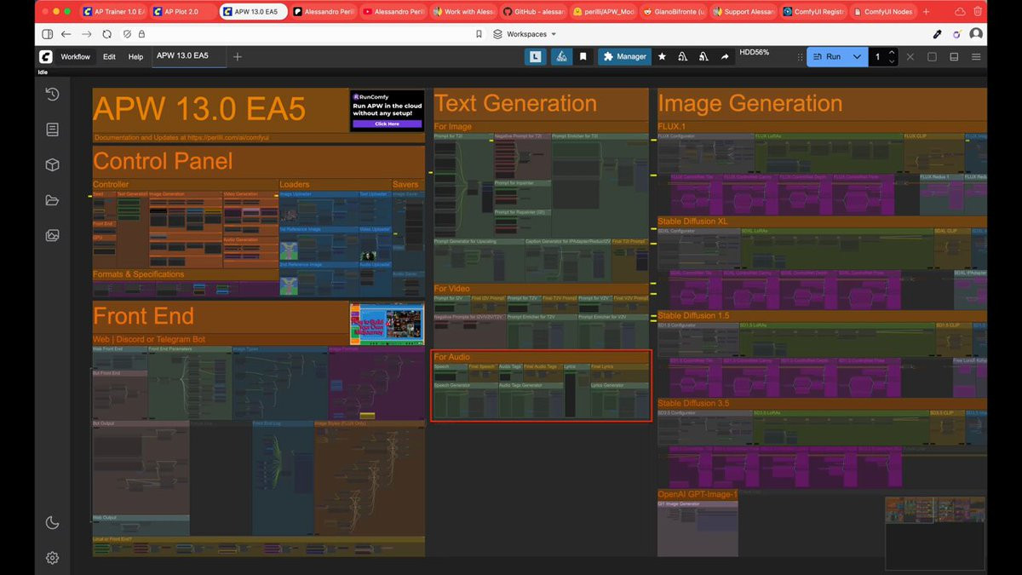The height and width of the screenshot is (575, 1022).
Task: Open the Workspaces dropdown in the browser
Action: click(x=525, y=34)
